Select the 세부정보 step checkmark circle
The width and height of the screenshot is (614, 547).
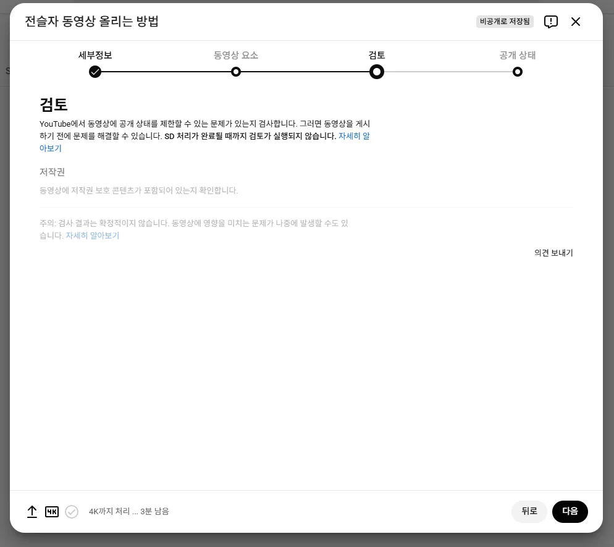[95, 72]
